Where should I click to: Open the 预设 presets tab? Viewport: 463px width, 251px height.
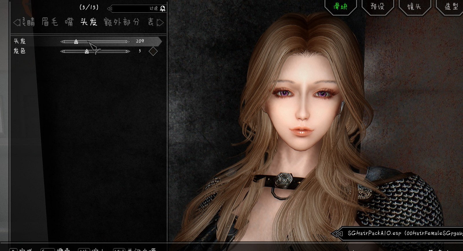(378, 6)
